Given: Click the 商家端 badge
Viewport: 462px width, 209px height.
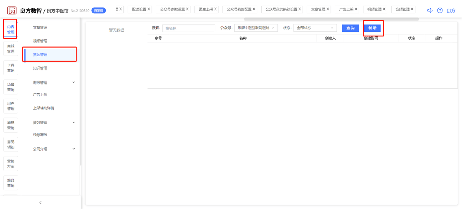Looking at the screenshot, I should point(99,11).
